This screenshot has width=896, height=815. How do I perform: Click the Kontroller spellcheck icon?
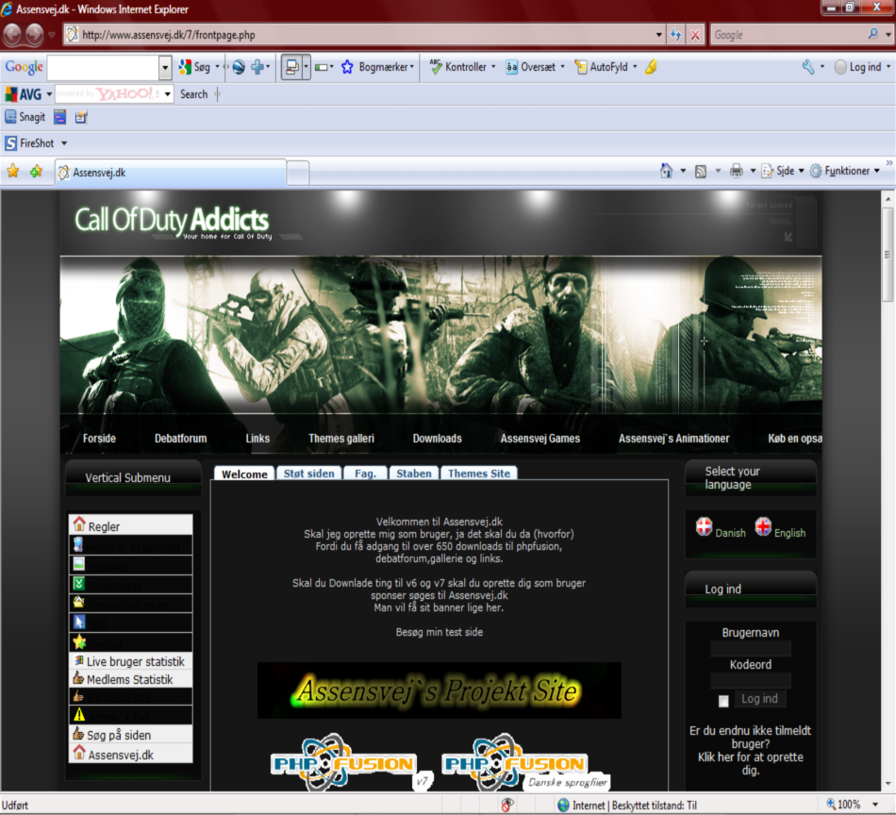point(436,67)
